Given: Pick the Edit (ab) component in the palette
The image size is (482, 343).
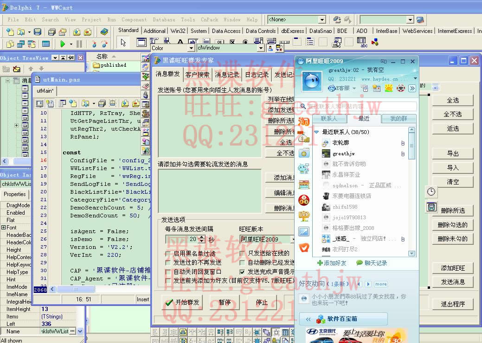Looking at the screenshot, I should click(x=193, y=42).
